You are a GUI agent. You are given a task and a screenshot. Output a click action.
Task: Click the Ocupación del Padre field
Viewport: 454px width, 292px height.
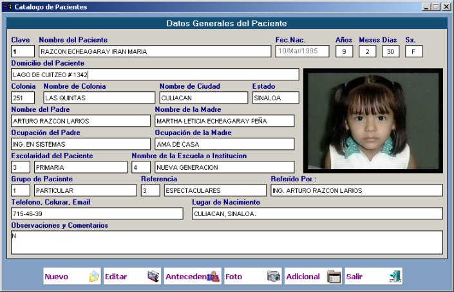80,144
